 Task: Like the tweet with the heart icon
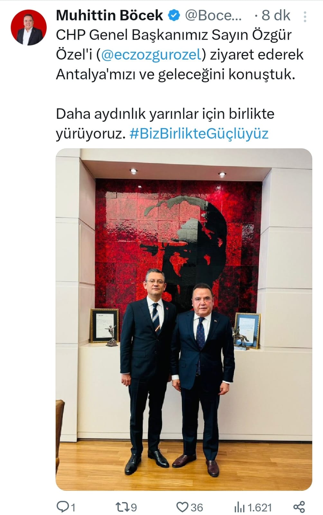pyautogui.click(x=182, y=507)
